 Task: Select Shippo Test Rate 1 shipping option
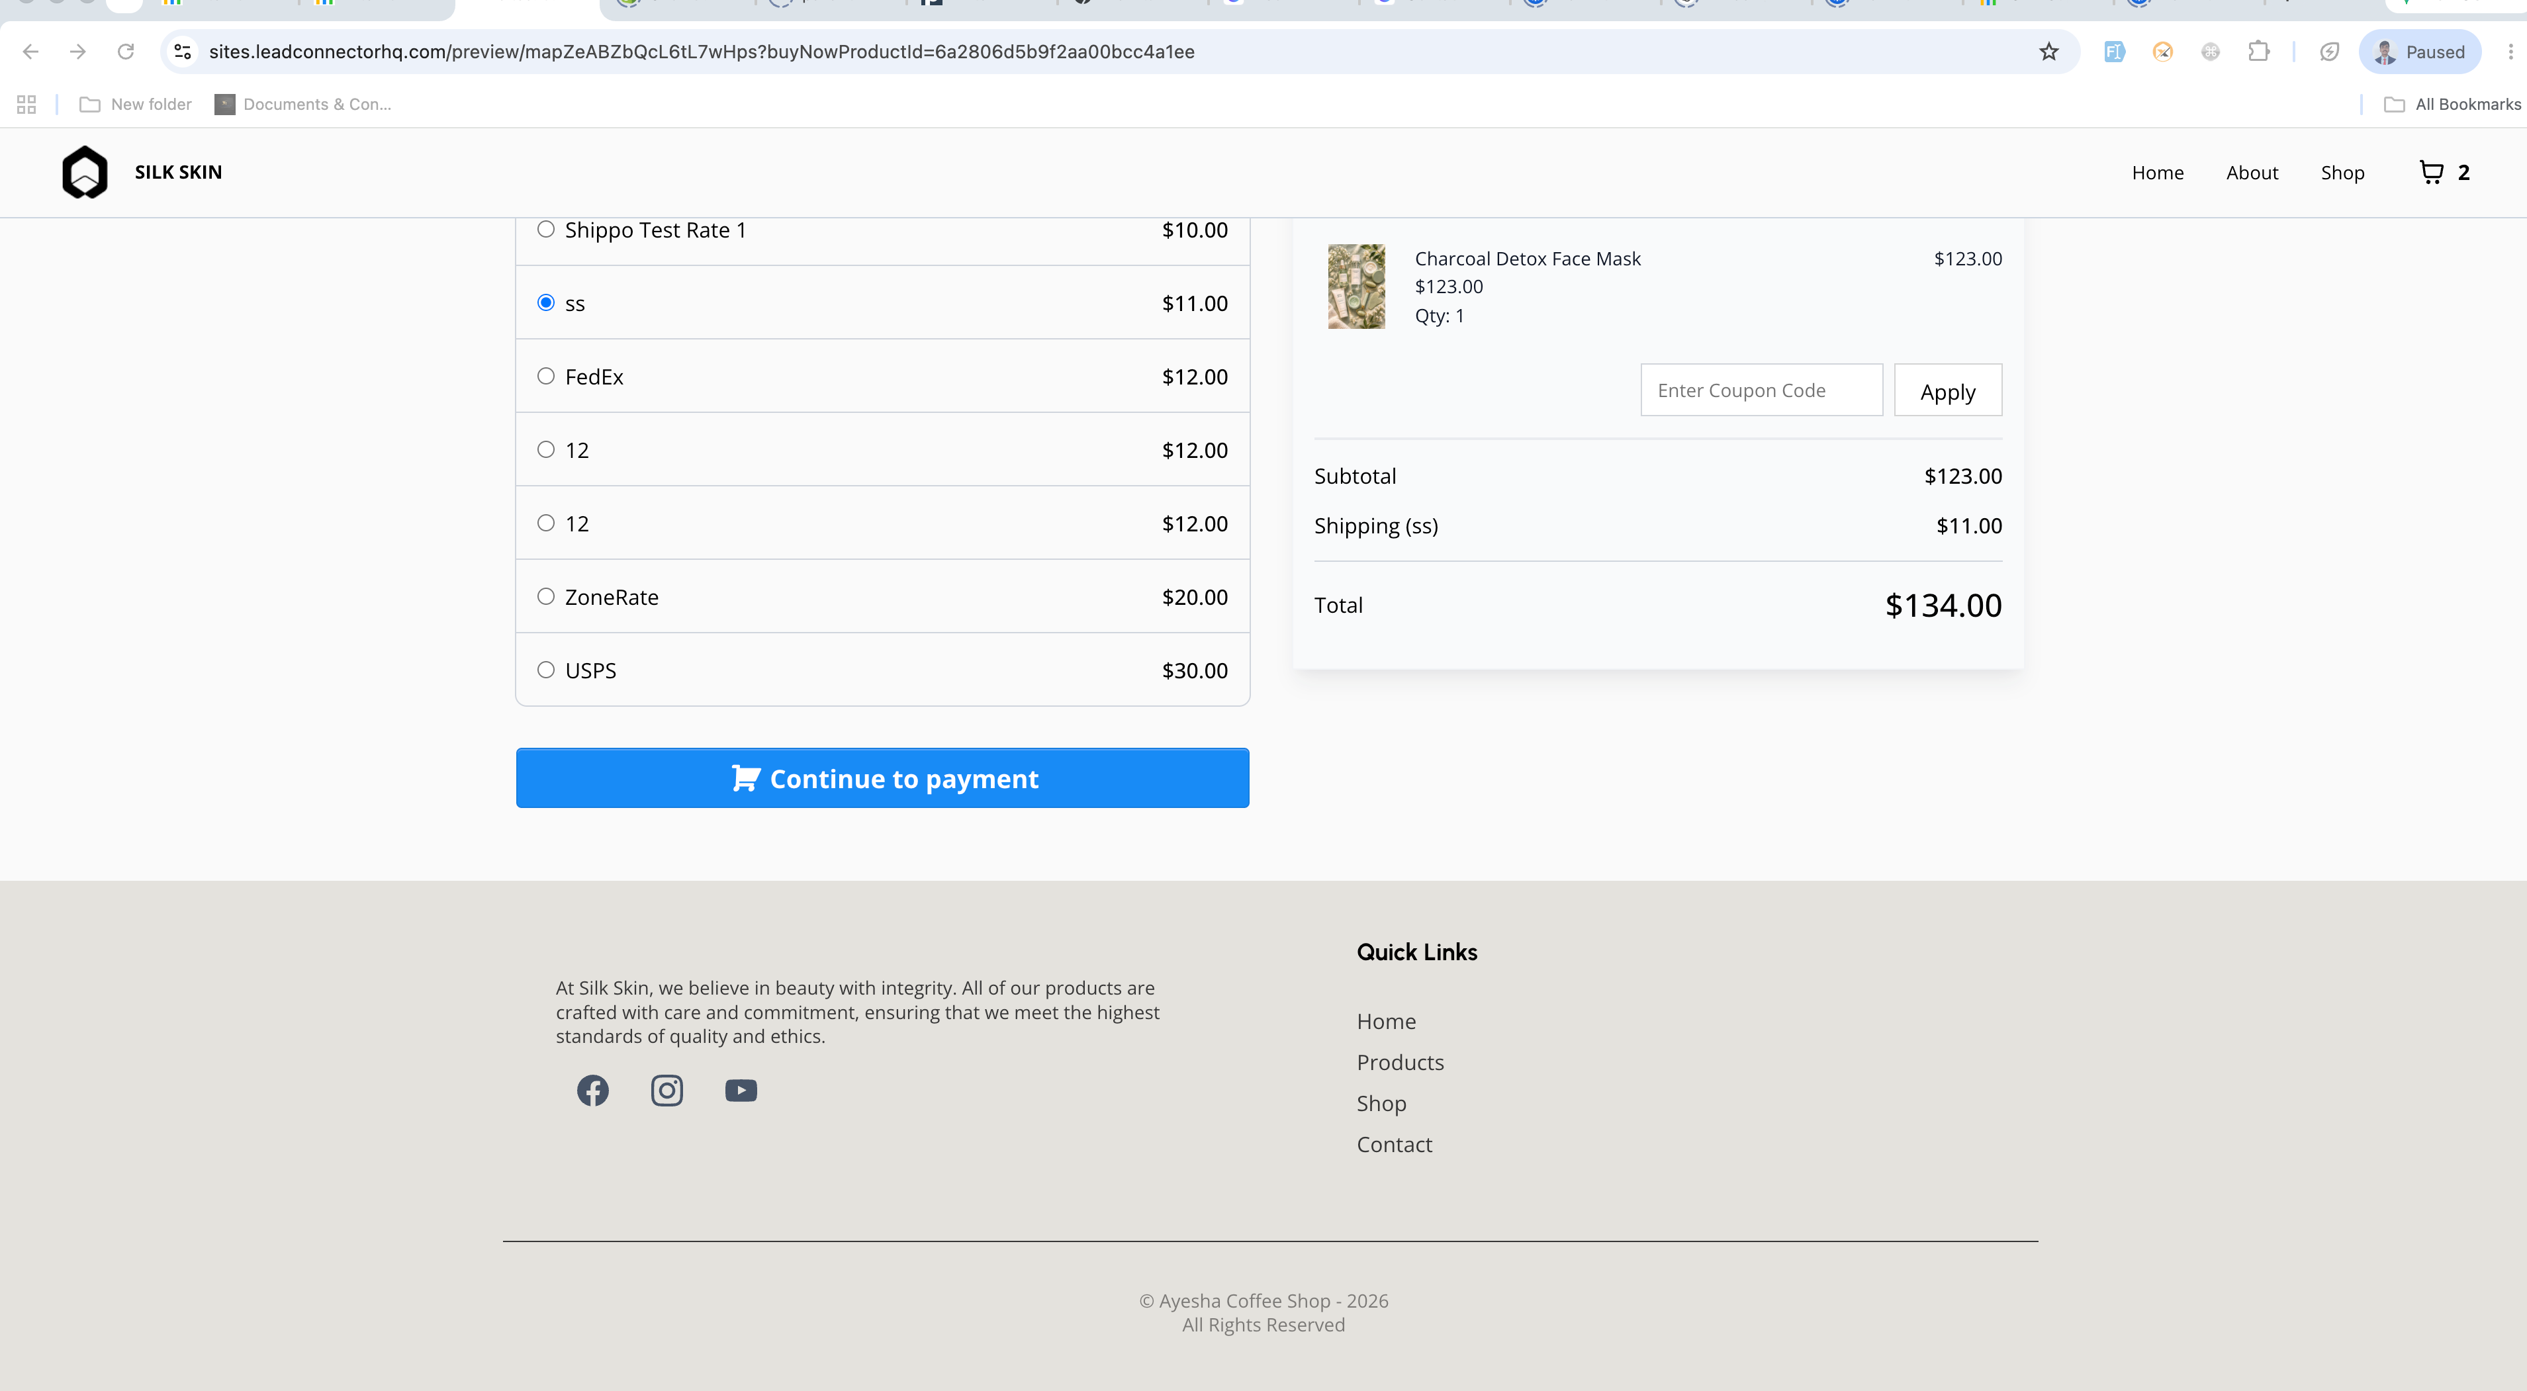[547, 230]
